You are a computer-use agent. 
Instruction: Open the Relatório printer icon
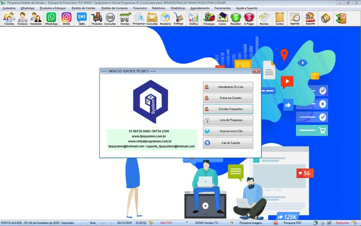coord(165,19)
